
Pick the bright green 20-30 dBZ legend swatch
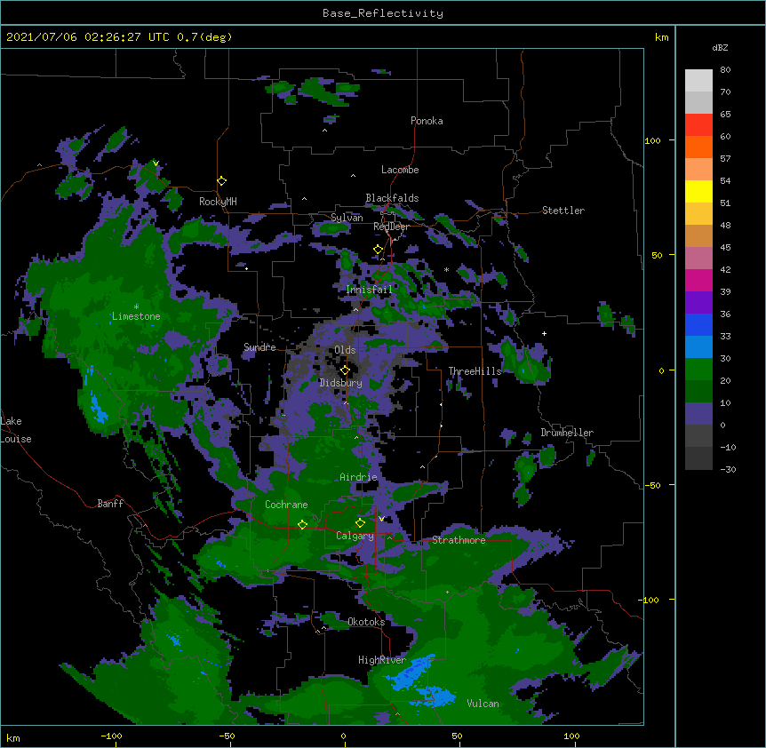coord(698,370)
